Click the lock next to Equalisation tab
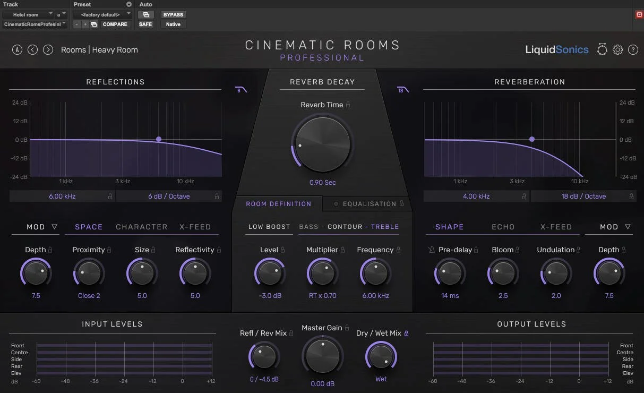Viewport: 644px width, 393px height. tap(401, 203)
